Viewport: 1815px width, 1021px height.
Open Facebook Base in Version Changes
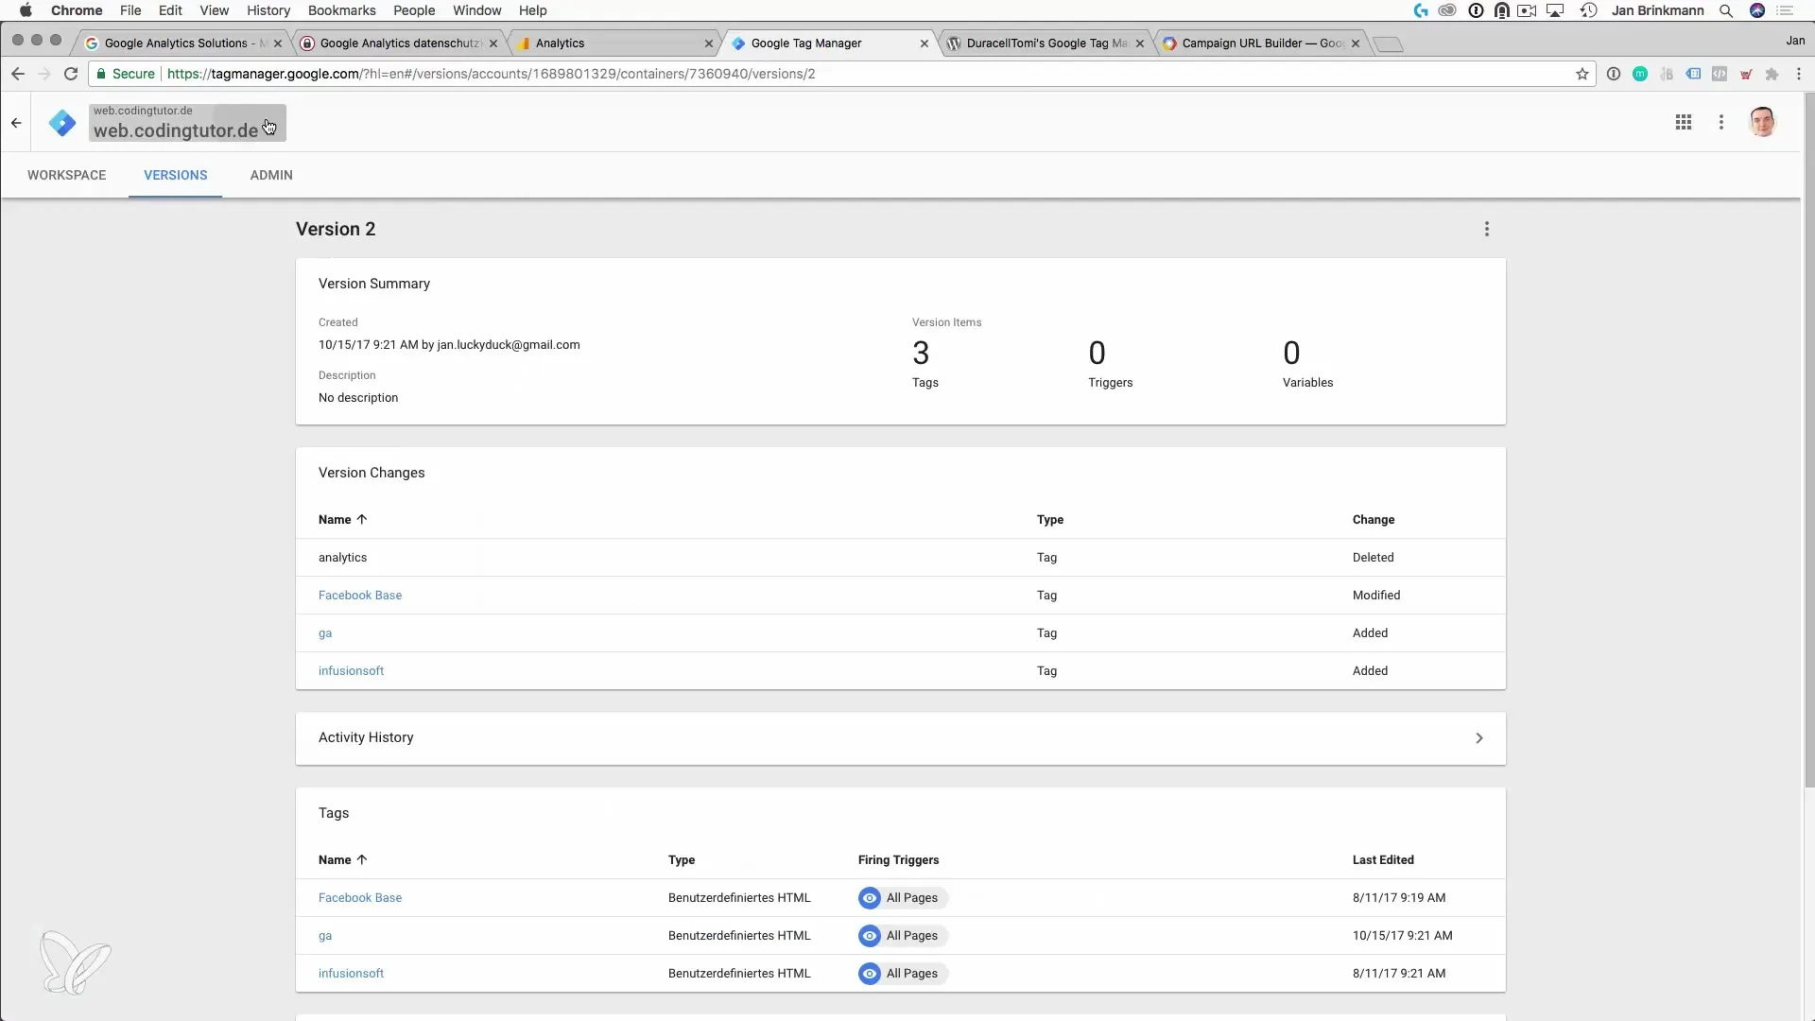(360, 596)
